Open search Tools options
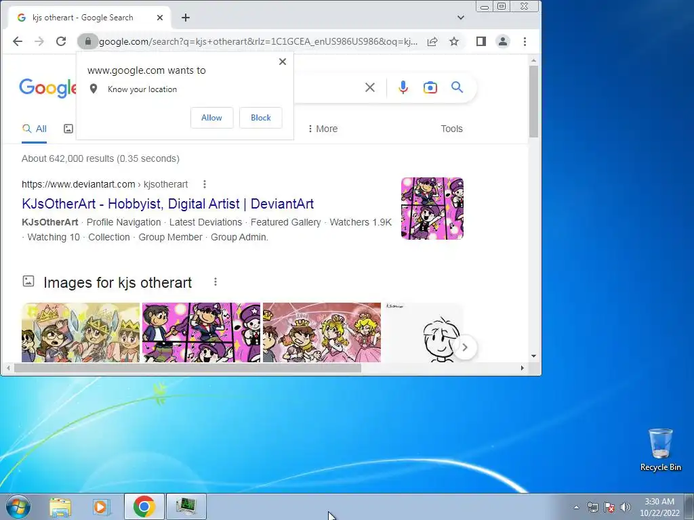 point(451,129)
